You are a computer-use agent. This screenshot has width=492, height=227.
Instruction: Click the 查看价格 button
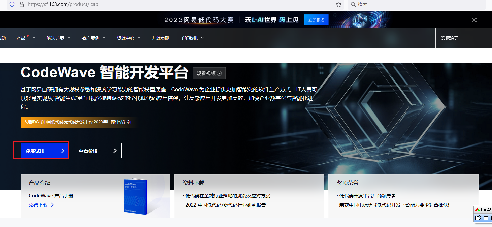(x=97, y=150)
